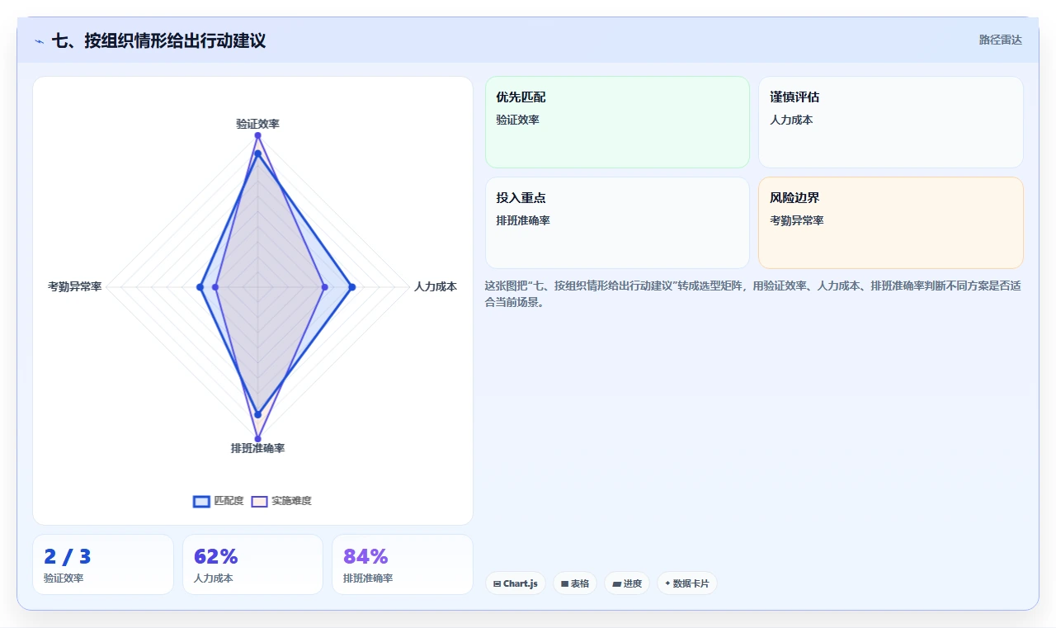Open the 62% 人力成本 stat card
The width and height of the screenshot is (1056, 628).
252,564
